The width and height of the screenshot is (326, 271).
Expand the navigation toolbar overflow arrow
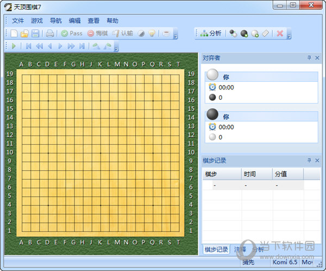click(117, 48)
